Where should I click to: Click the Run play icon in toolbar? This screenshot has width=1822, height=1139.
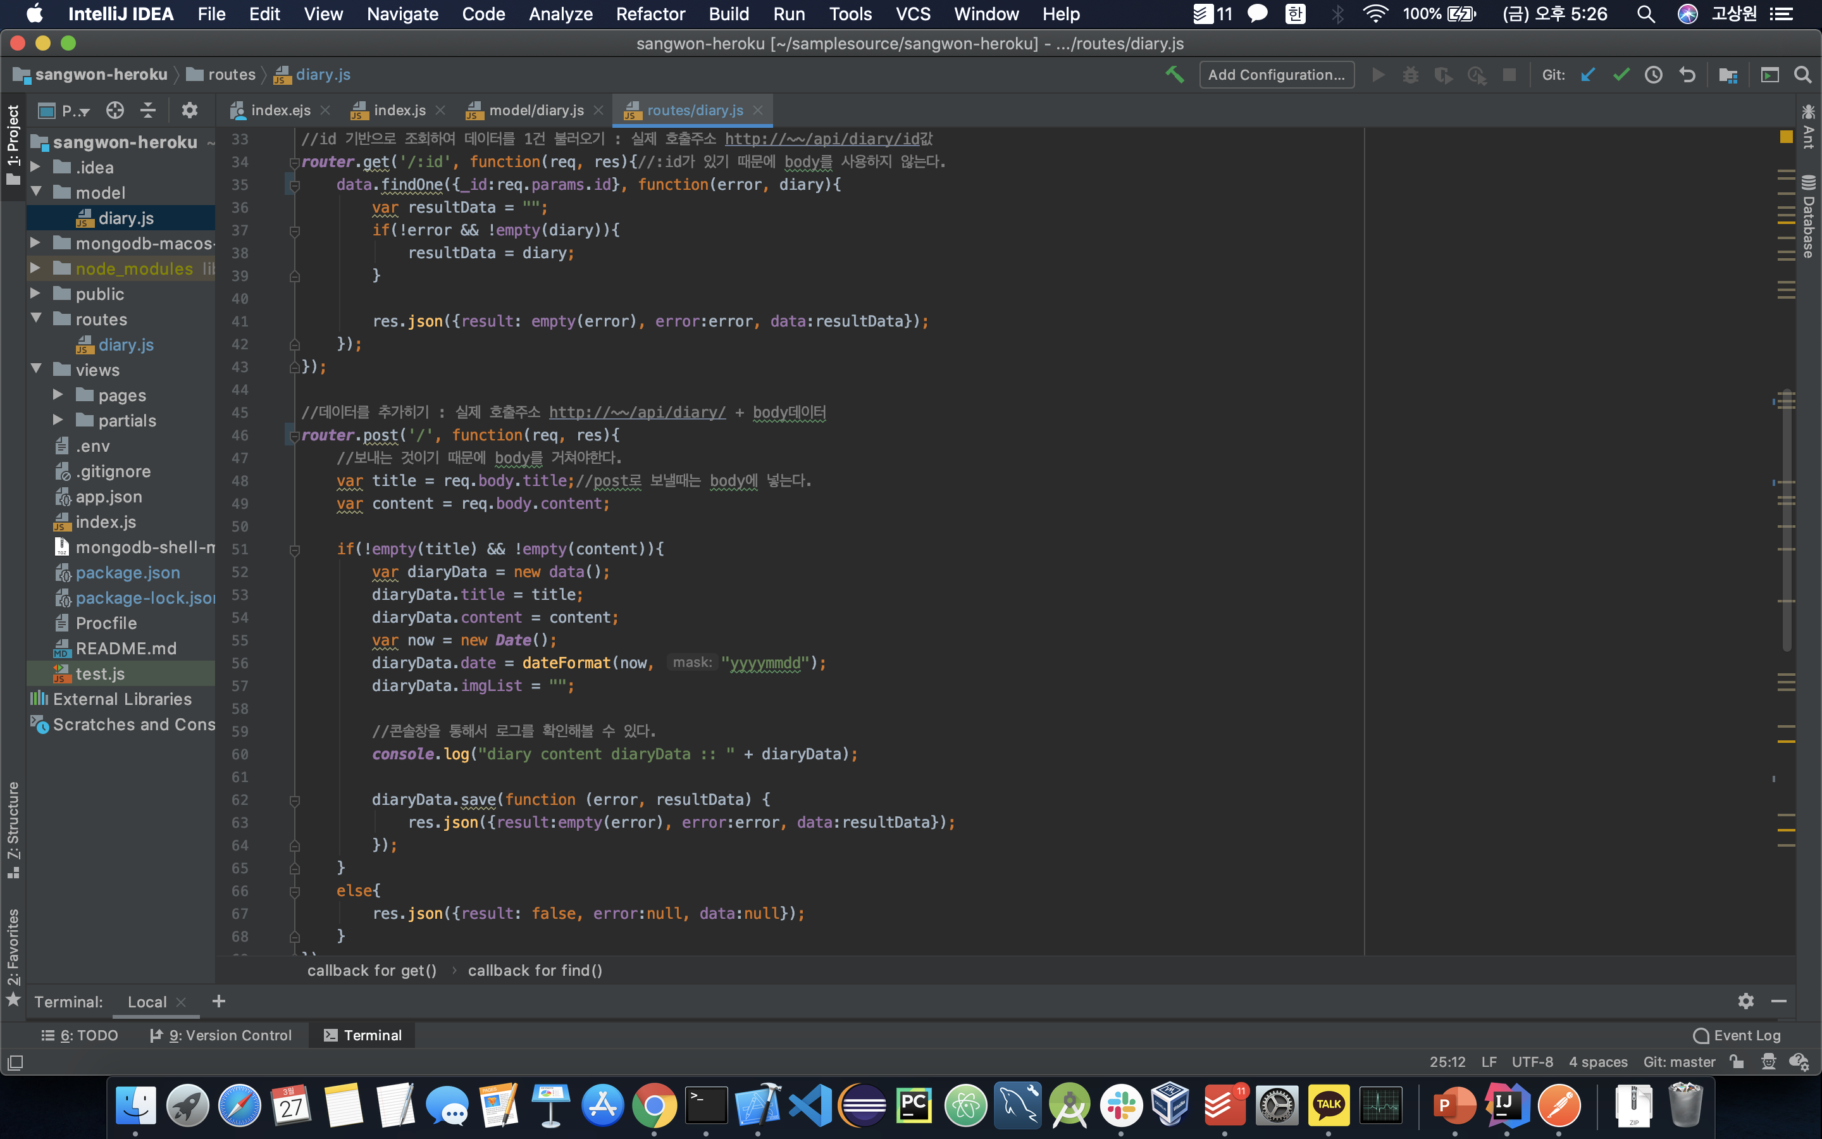coord(1379,75)
